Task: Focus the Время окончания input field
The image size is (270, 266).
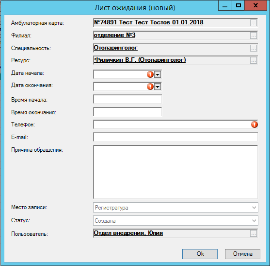Action: pyautogui.click(x=127, y=112)
